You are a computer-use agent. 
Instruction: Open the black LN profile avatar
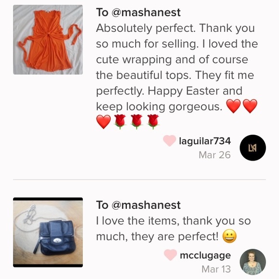(x=253, y=148)
